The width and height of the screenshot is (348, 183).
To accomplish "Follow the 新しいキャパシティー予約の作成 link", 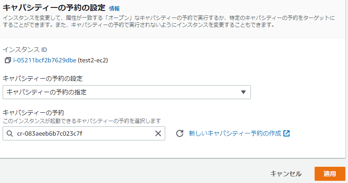I will pos(235,133).
